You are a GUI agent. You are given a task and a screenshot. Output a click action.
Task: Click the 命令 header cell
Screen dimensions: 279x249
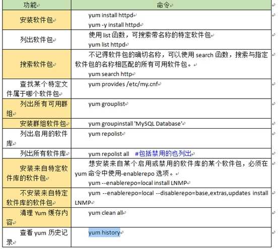pos(171,5)
